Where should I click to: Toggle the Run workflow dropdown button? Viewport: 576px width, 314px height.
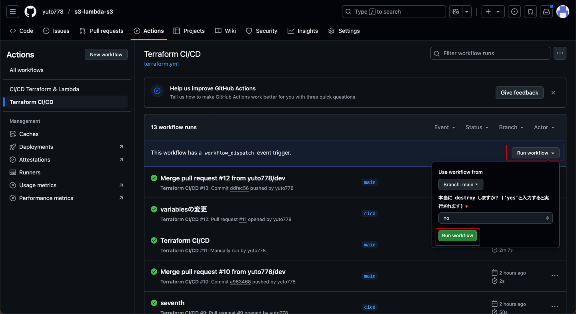coord(536,153)
